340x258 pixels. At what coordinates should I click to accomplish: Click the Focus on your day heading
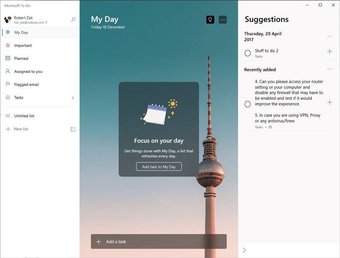tap(159, 140)
